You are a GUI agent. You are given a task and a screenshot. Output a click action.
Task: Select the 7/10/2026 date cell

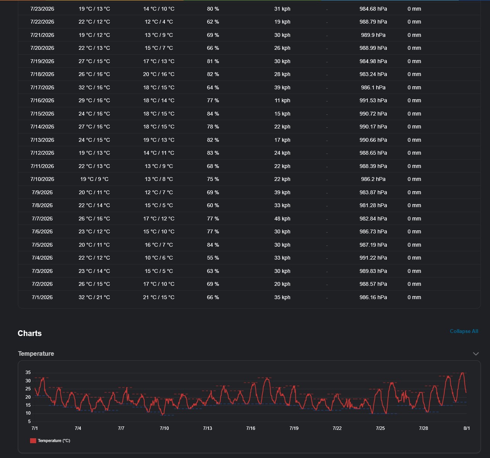42,179
